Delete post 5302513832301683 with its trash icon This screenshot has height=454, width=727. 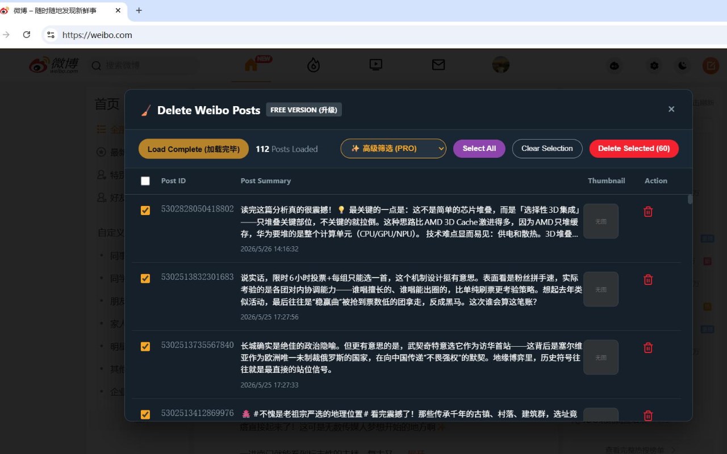[x=648, y=280]
